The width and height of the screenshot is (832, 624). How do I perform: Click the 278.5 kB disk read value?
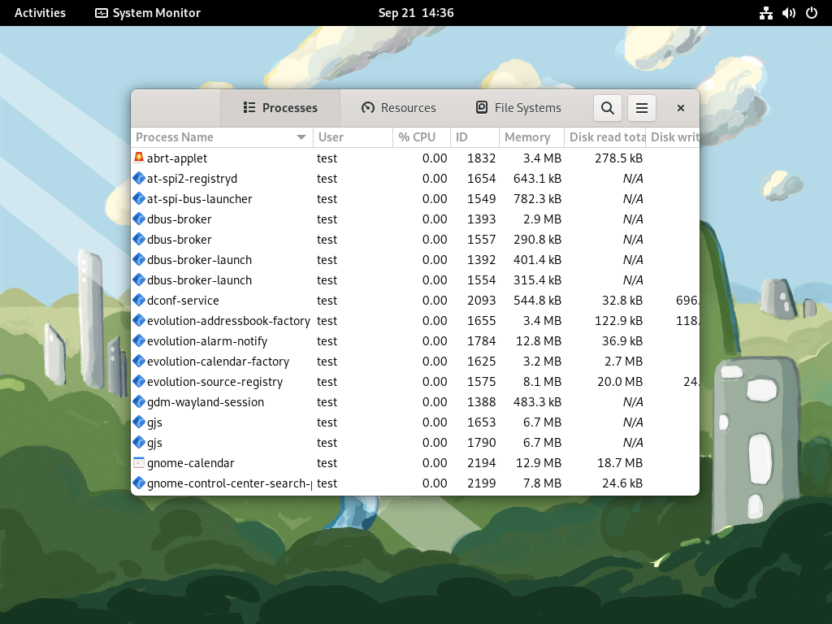(x=618, y=158)
